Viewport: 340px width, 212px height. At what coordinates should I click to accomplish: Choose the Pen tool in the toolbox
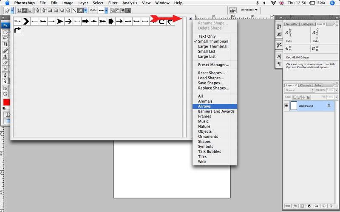[6, 75]
